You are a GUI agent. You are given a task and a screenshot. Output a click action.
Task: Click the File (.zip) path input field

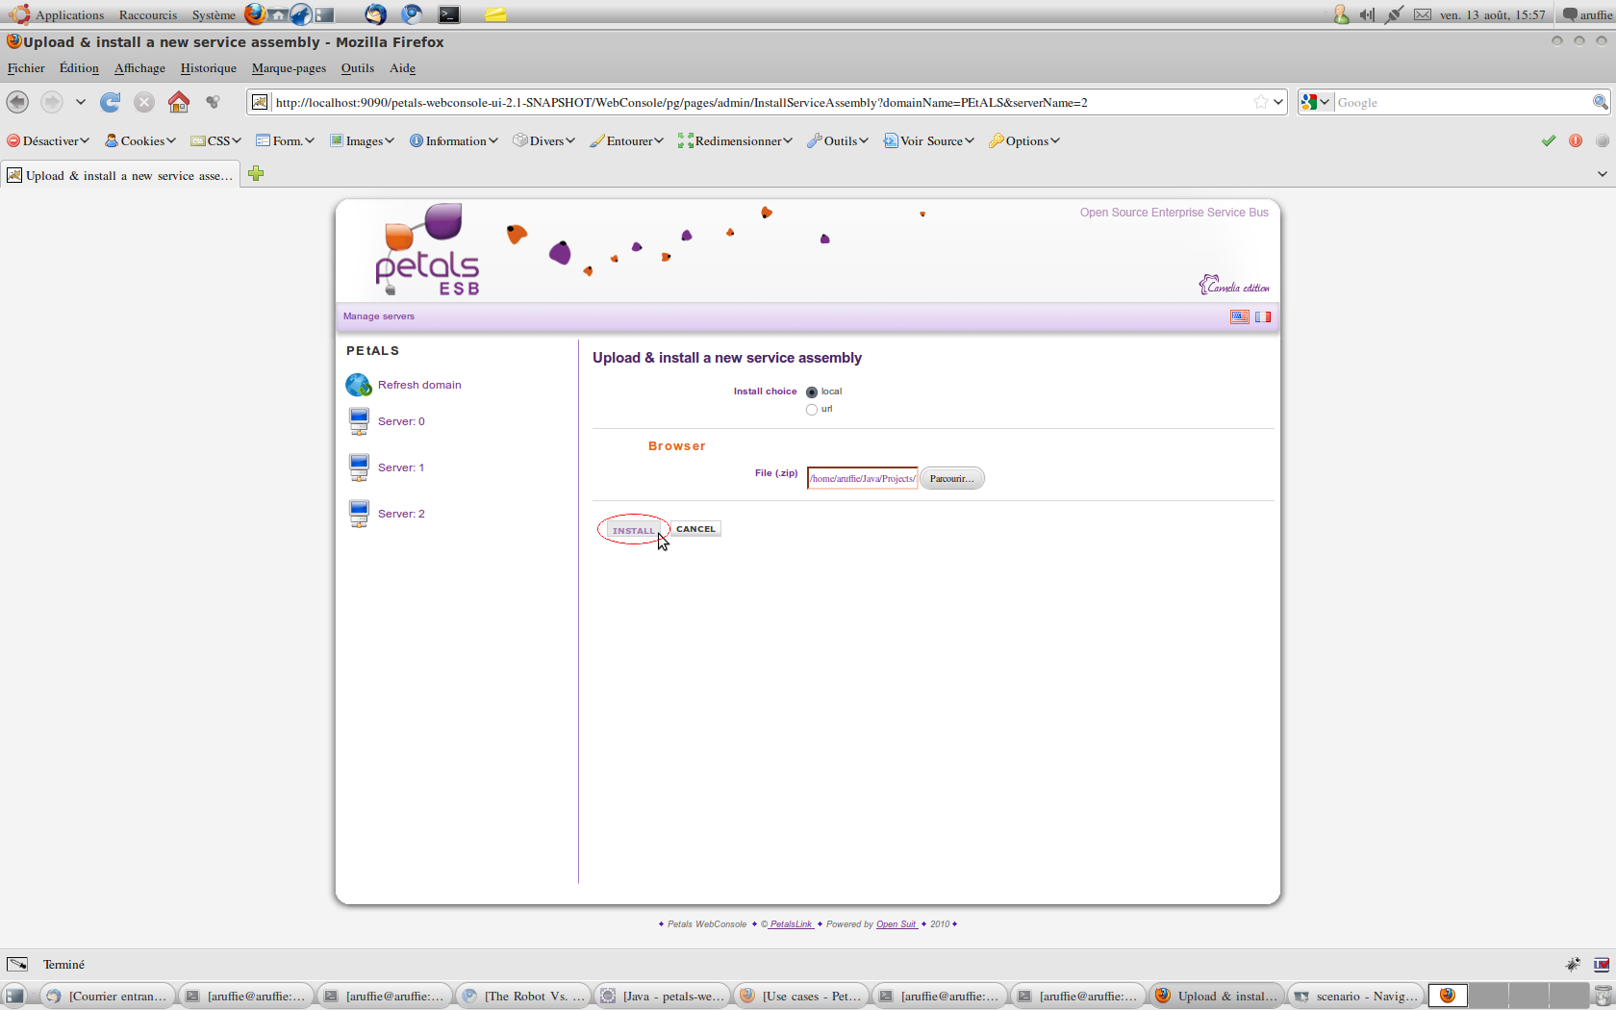tap(862, 478)
